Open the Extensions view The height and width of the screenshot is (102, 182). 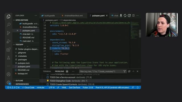click(9, 50)
